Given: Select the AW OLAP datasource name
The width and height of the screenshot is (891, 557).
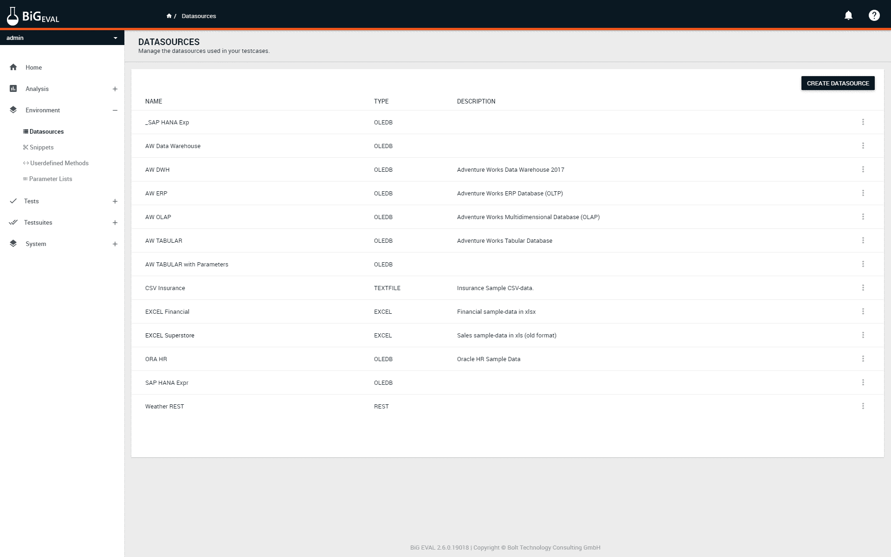Looking at the screenshot, I should (158, 217).
